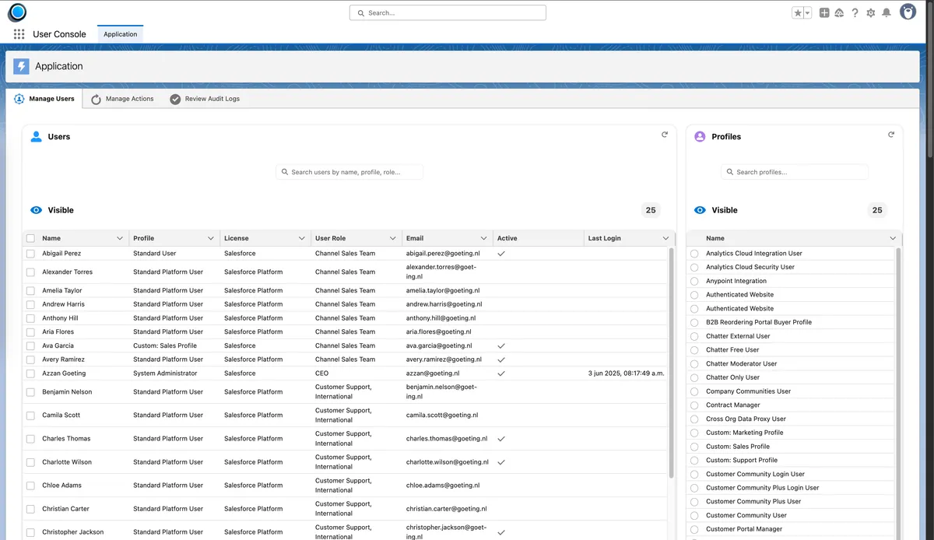Click the Manage Actions circular arrow icon
This screenshot has width=934, height=540.
point(97,100)
